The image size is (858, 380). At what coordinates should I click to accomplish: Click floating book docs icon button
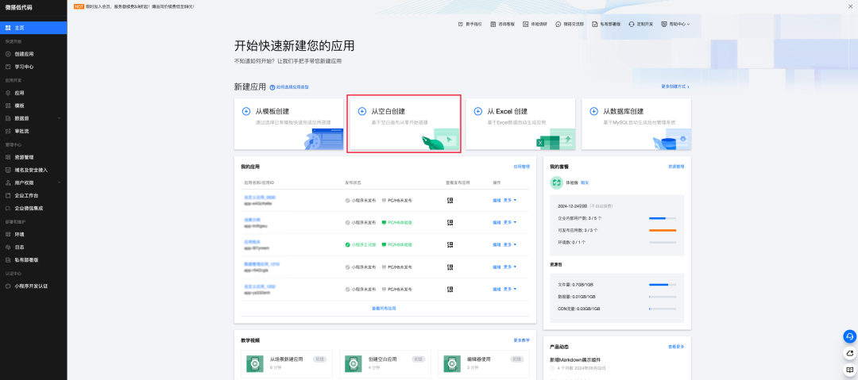coord(849,370)
